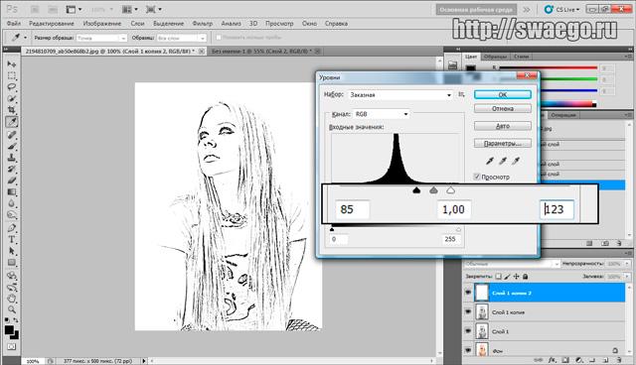Screen dimensions: 636x365
Task: Click the input shadow black slider
Action: click(x=416, y=189)
